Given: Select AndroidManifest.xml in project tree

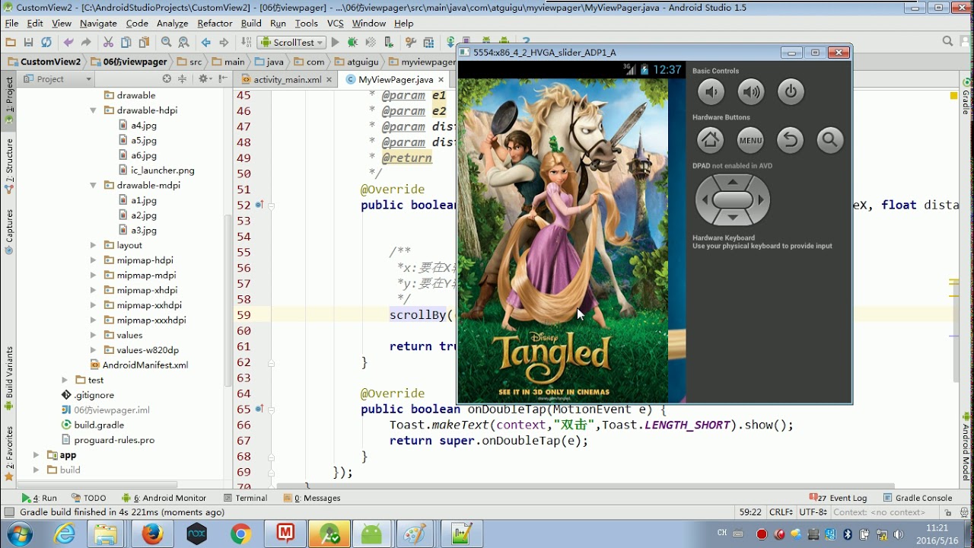Looking at the screenshot, I should coord(145,365).
